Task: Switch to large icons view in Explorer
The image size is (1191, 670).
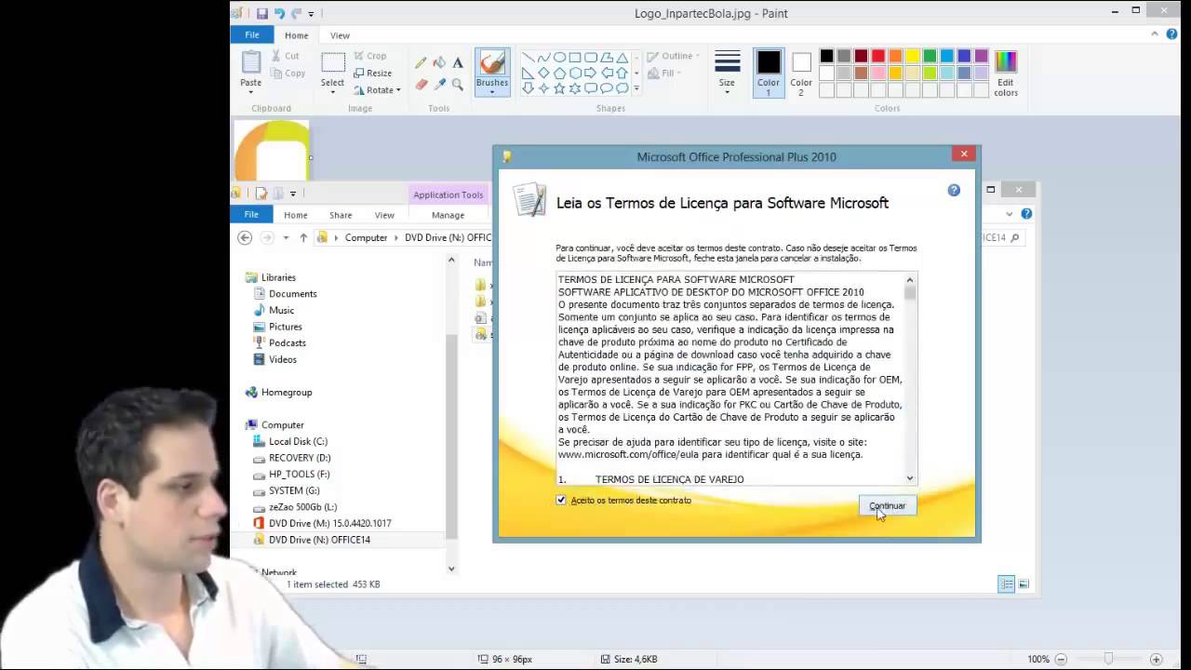Action: point(1024,584)
